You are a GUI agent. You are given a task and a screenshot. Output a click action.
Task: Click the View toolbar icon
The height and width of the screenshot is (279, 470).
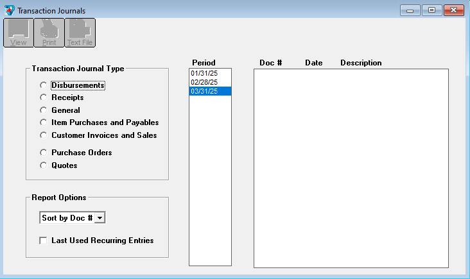pyautogui.click(x=19, y=33)
